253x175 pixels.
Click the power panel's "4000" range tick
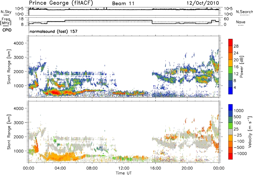point(18,43)
